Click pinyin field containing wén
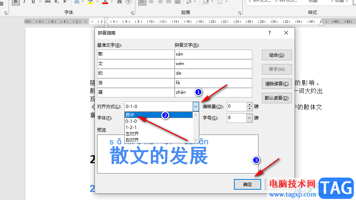Screen dimensions: 356x200 [x=213, y=64]
